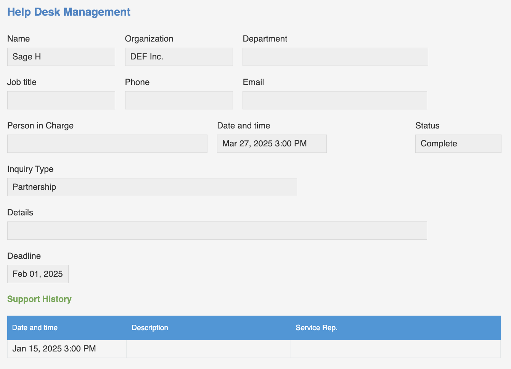Open the Inquiry Type field showing Partnership

[152, 187]
